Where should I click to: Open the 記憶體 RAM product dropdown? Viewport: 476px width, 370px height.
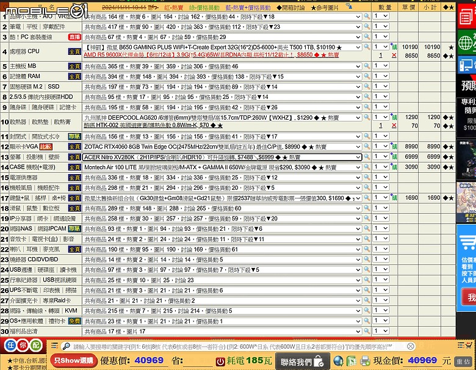click(222, 76)
